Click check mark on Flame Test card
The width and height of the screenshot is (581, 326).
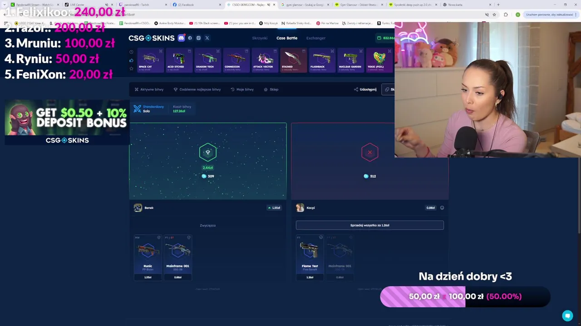(x=321, y=237)
